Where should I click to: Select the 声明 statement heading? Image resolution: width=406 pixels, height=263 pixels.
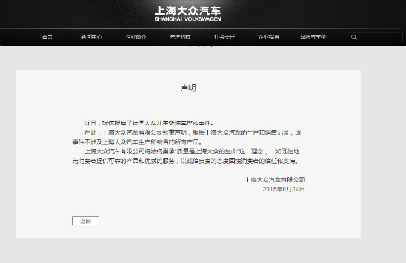tap(188, 88)
